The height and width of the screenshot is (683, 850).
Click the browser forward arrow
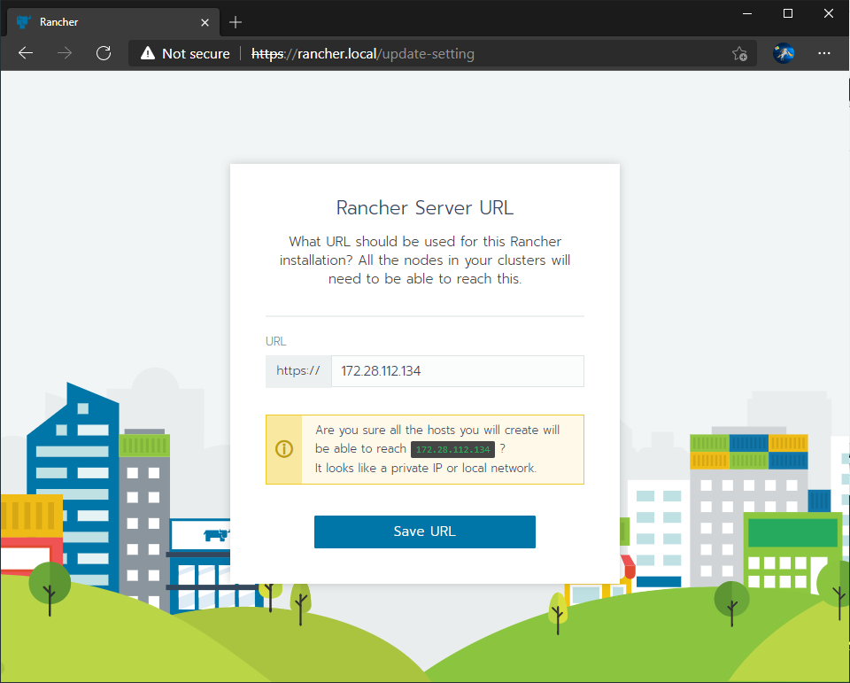(x=65, y=53)
